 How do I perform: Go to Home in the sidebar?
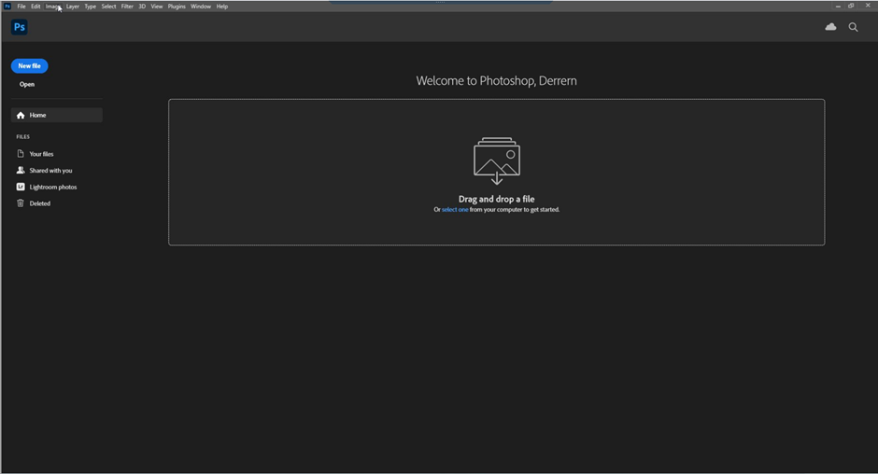tap(57, 116)
